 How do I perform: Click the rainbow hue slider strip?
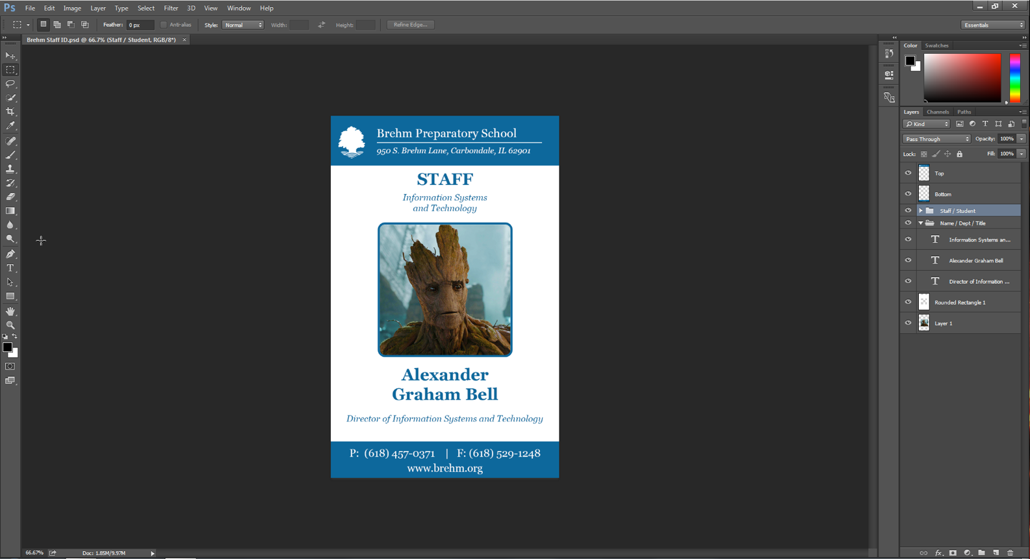click(x=1014, y=78)
